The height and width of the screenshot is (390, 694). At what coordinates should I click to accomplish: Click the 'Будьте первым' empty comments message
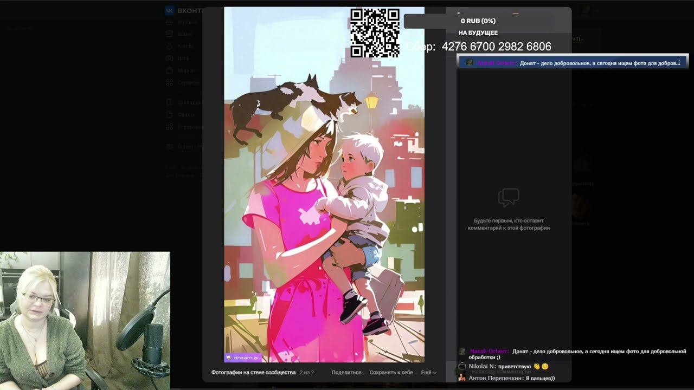coord(509,224)
